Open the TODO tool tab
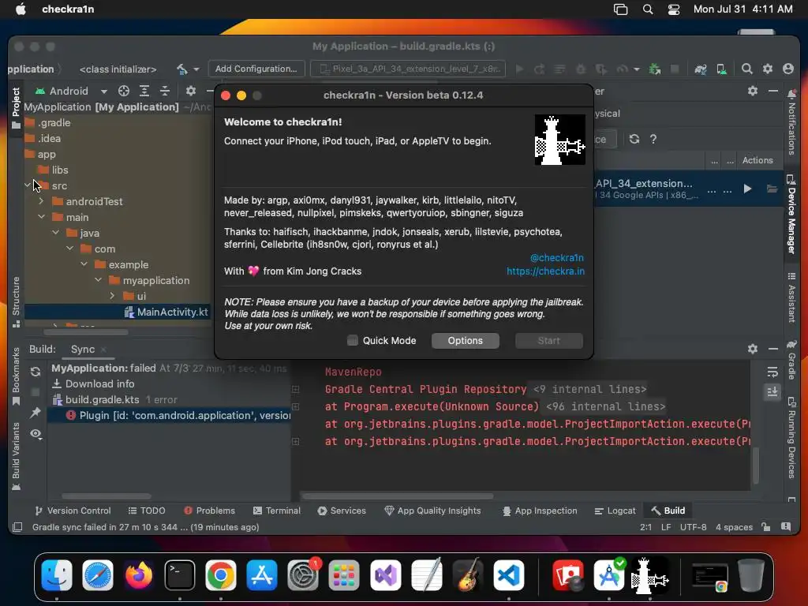This screenshot has height=606, width=808. 147,511
